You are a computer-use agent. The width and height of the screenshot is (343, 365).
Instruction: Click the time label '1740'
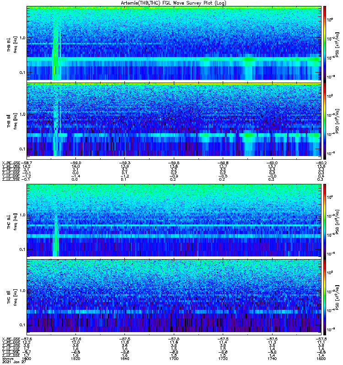pos(272,359)
